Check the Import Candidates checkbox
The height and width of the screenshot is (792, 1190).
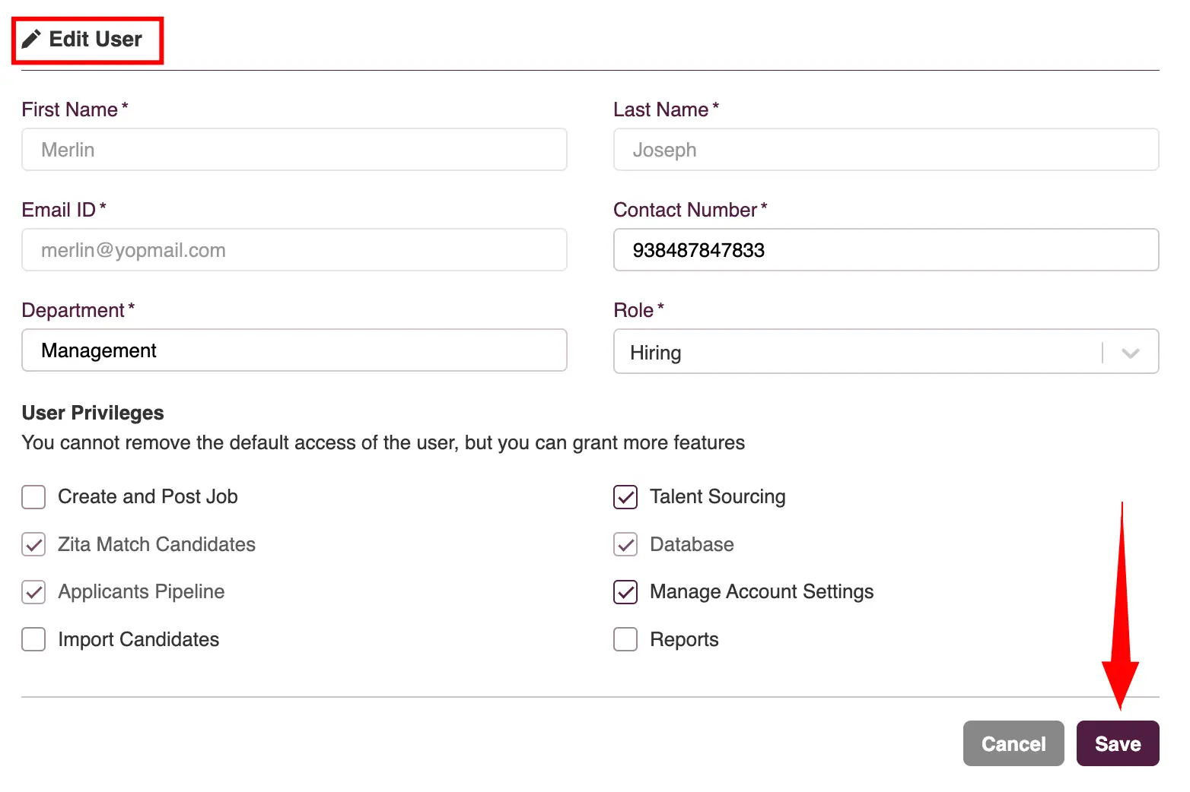[x=33, y=639]
